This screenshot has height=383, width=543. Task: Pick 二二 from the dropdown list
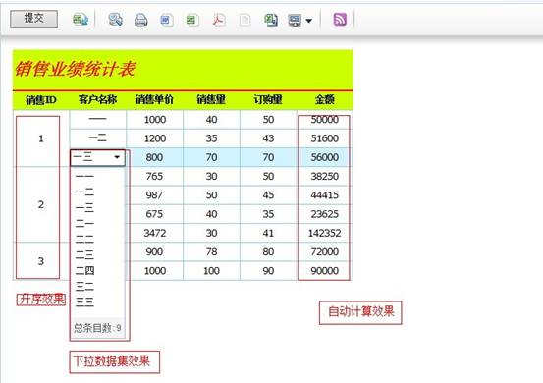[x=84, y=239]
